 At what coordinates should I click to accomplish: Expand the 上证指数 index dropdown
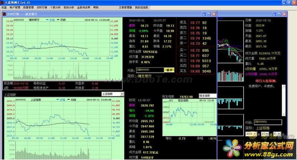click(x=122, y=94)
